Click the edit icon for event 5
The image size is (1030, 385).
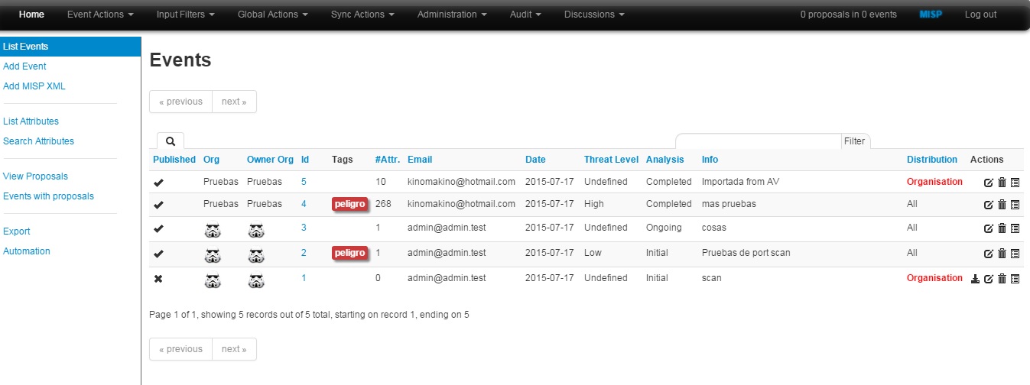(x=989, y=183)
